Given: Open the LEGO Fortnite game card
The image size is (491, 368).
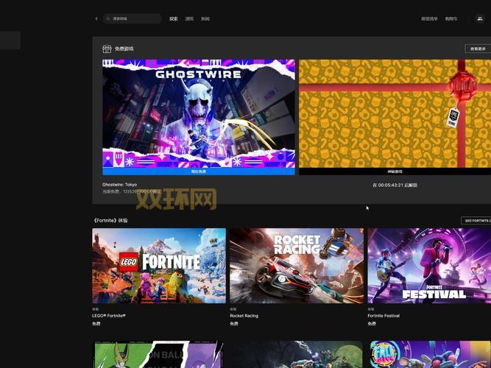Looking at the screenshot, I should coord(159,265).
